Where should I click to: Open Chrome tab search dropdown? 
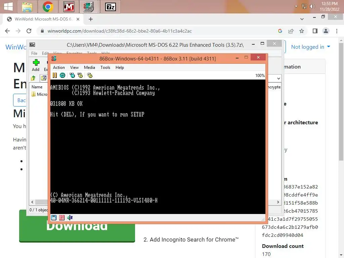pyautogui.click(x=302, y=19)
